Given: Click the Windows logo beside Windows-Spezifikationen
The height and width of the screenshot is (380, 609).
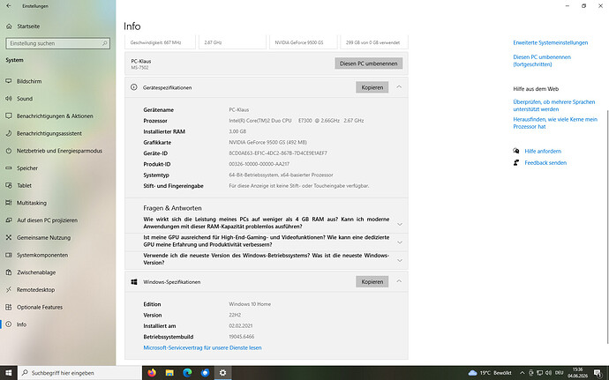Looking at the screenshot, I should [134, 282].
